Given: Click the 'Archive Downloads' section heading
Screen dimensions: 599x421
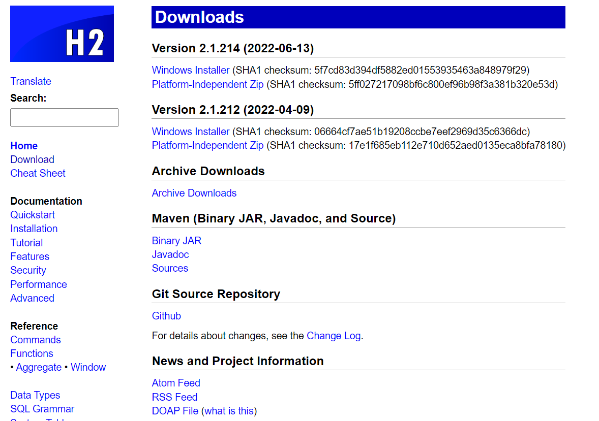Looking at the screenshot, I should pos(208,171).
